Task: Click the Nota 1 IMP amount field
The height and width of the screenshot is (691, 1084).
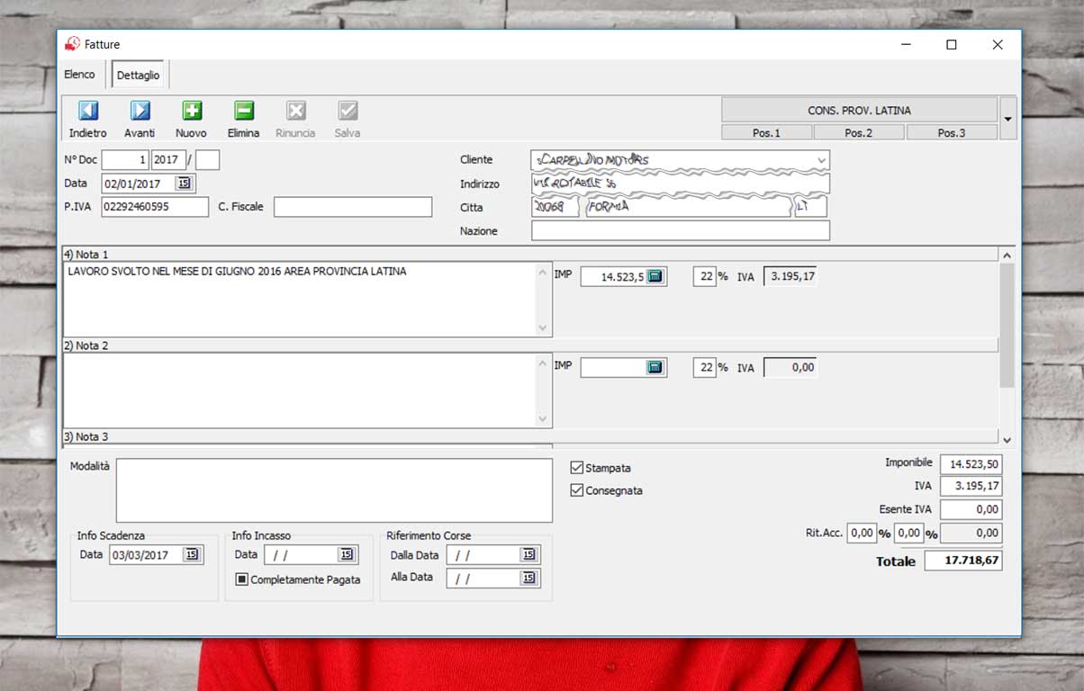Action: click(613, 276)
